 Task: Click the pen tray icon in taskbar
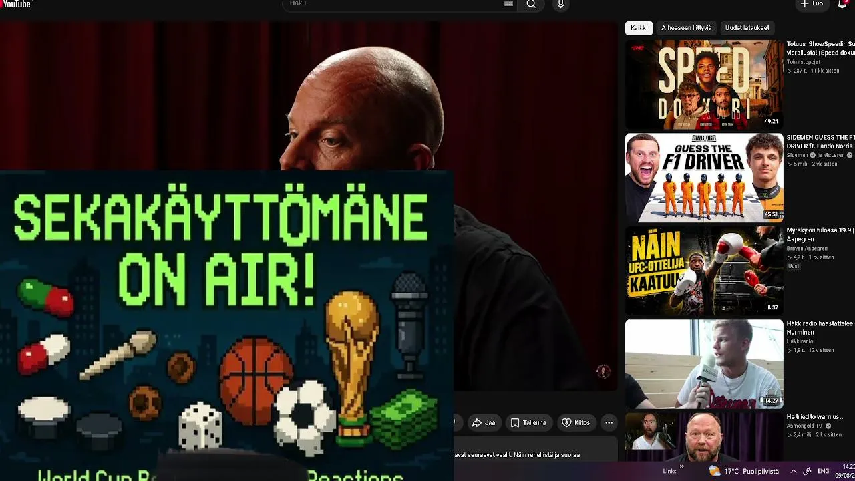click(x=807, y=472)
